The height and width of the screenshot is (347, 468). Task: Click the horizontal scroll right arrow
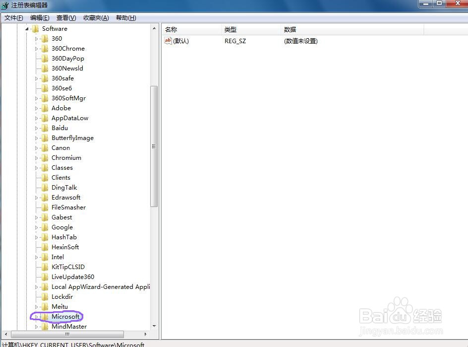(145, 334)
